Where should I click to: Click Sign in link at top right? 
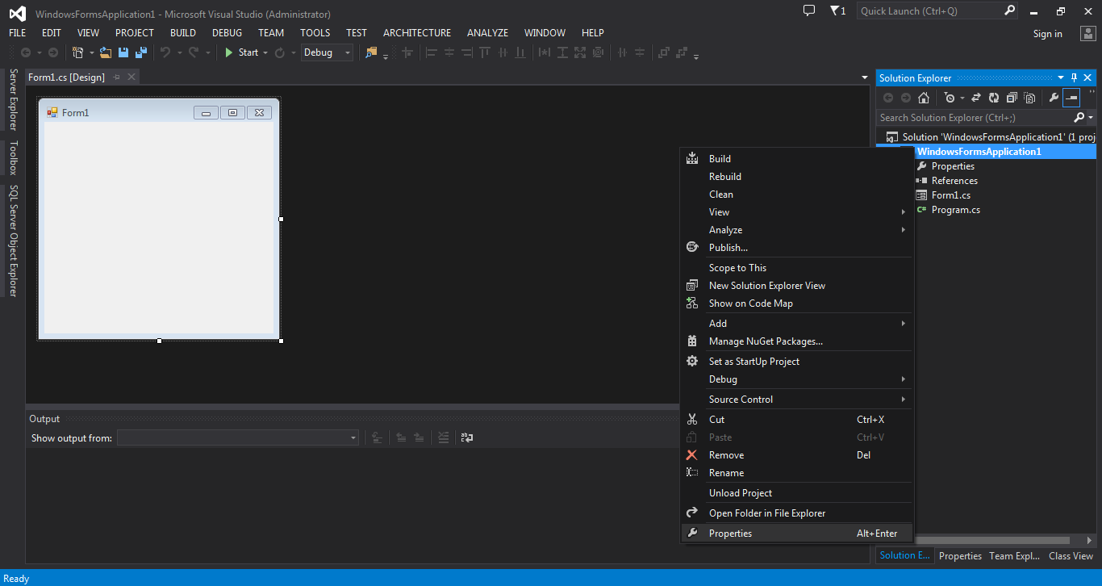point(1048,34)
